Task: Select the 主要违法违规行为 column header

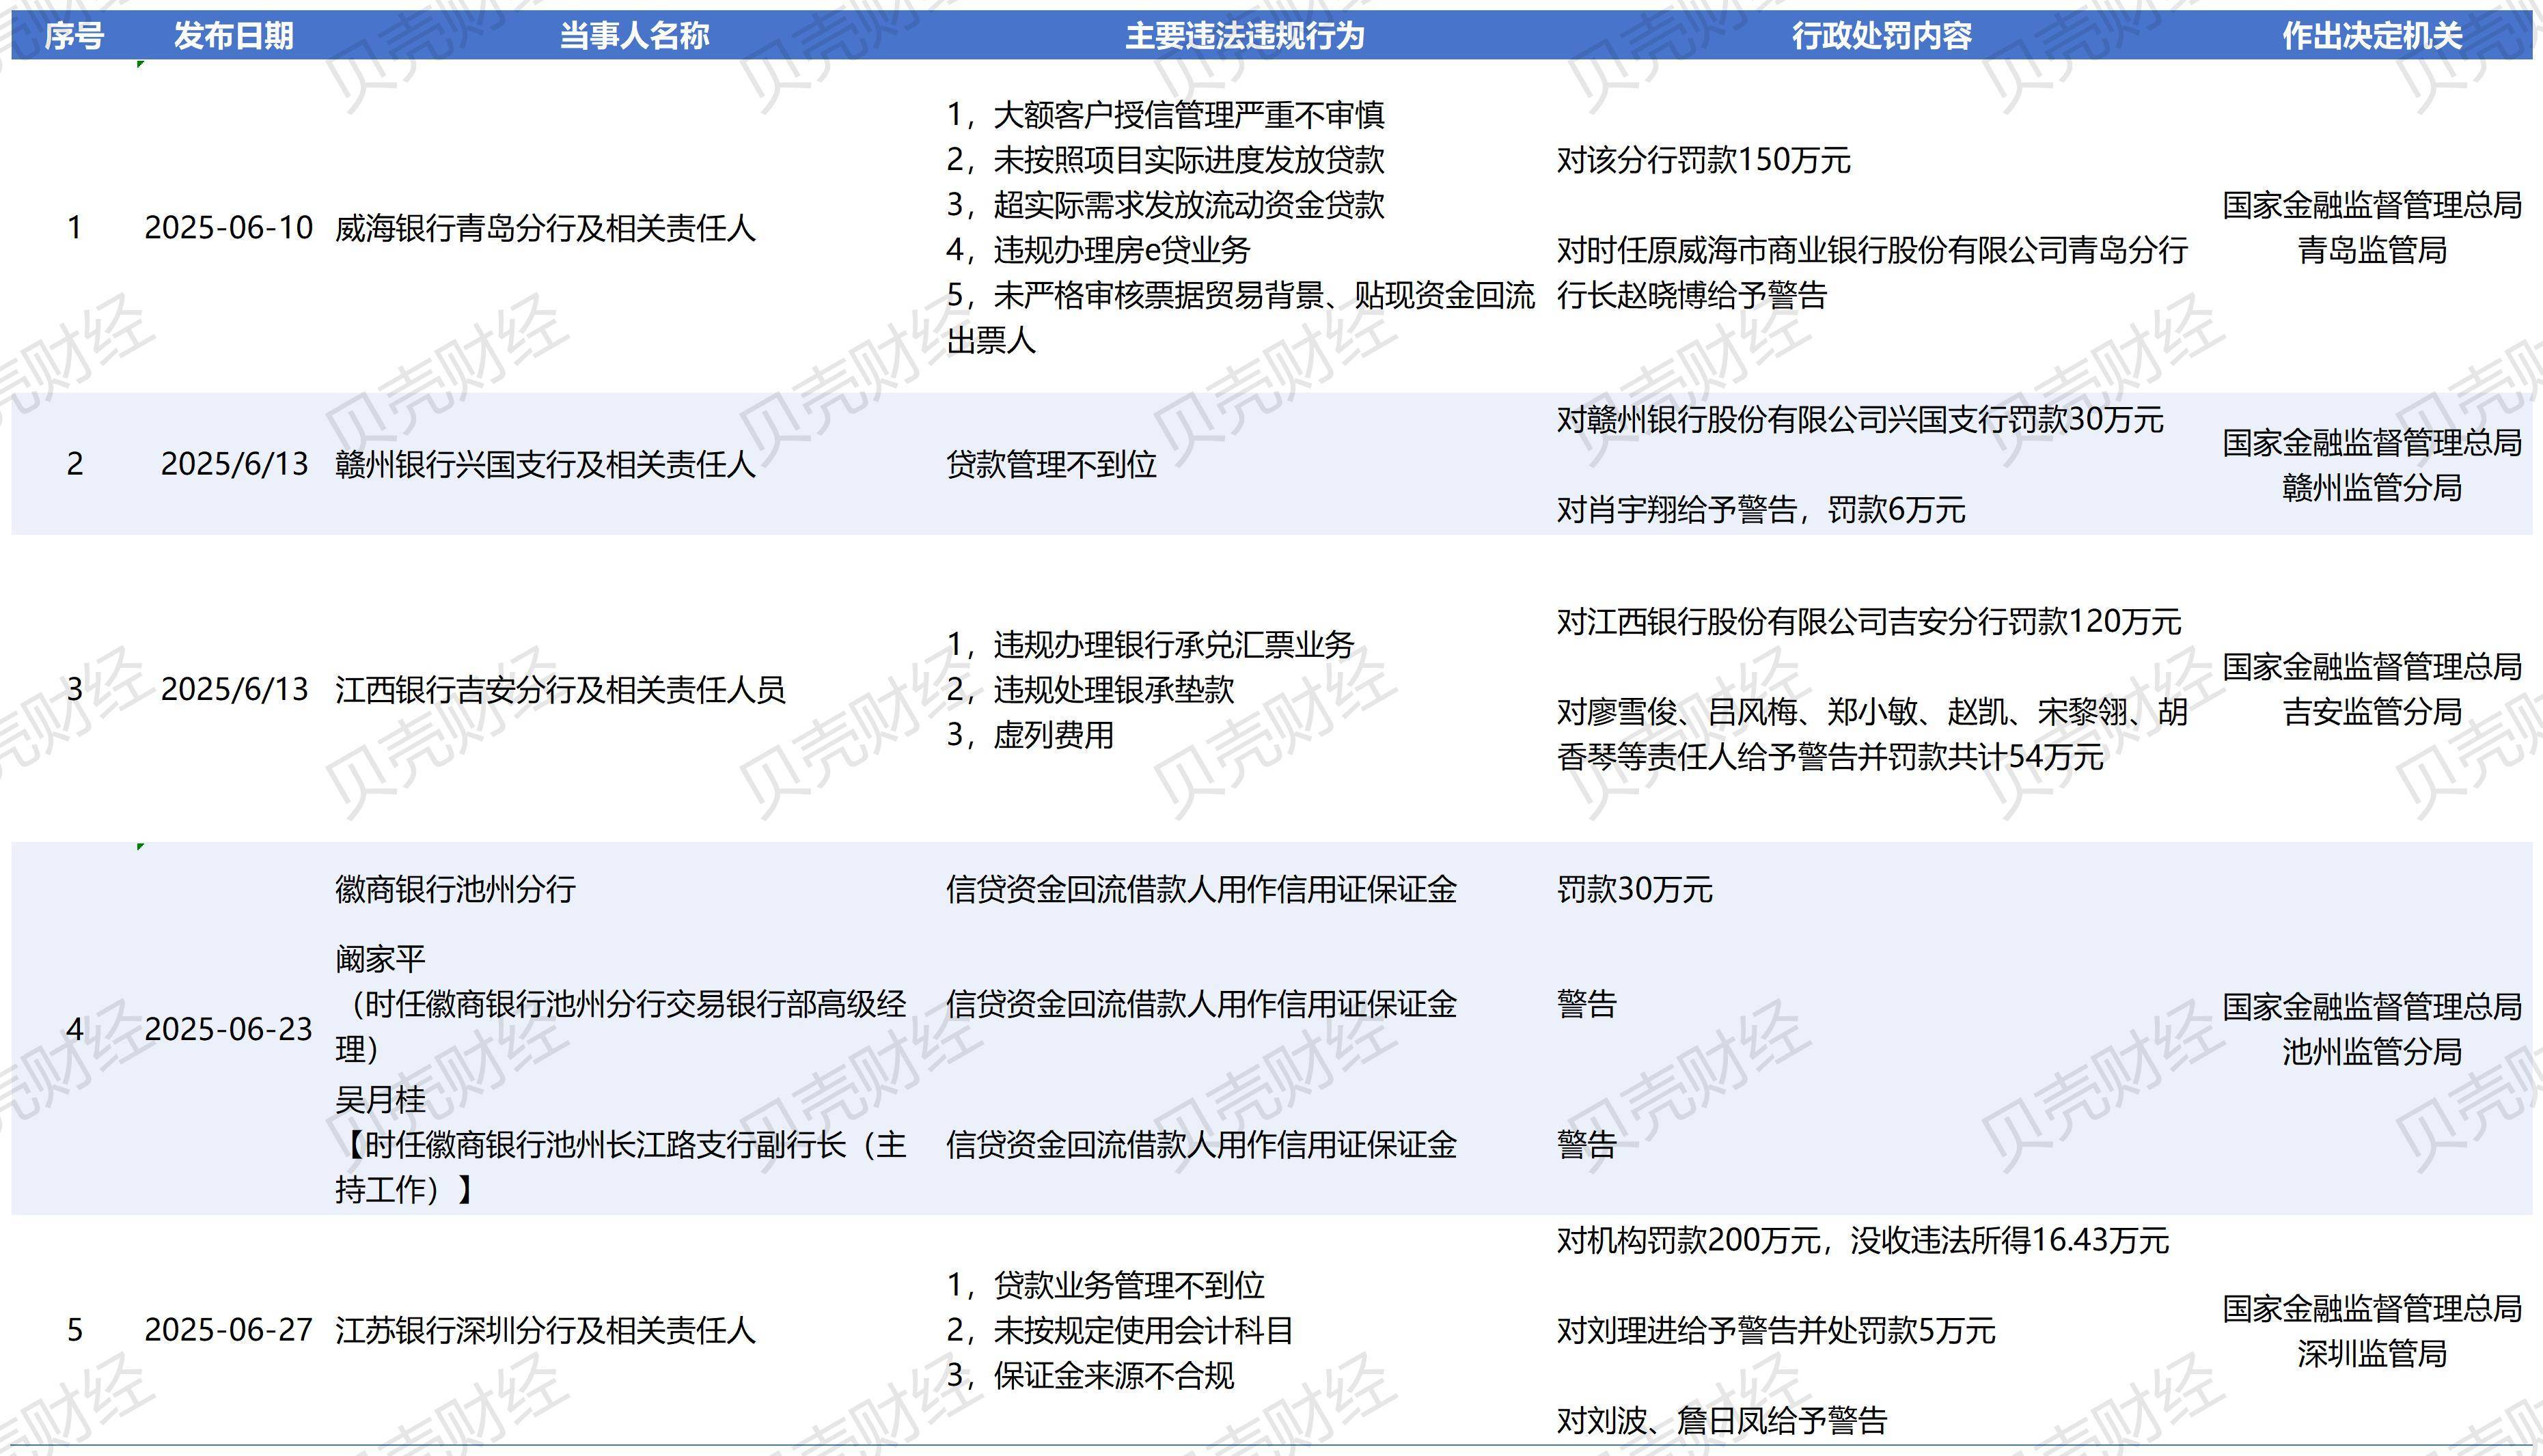Action: pos(1244,36)
